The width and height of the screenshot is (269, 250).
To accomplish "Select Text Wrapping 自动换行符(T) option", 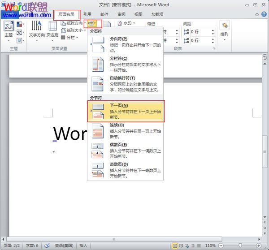I will (126, 84).
